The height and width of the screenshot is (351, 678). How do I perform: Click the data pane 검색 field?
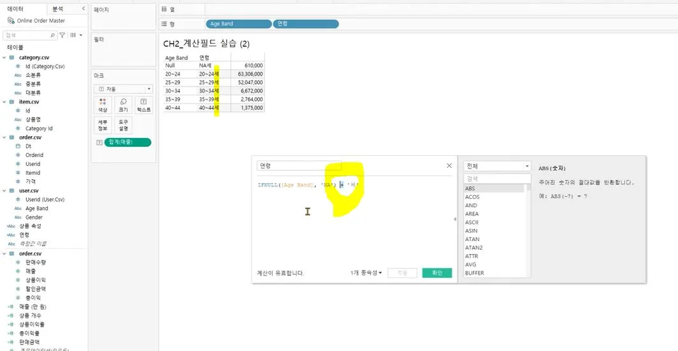pyautogui.click(x=29, y=36)
